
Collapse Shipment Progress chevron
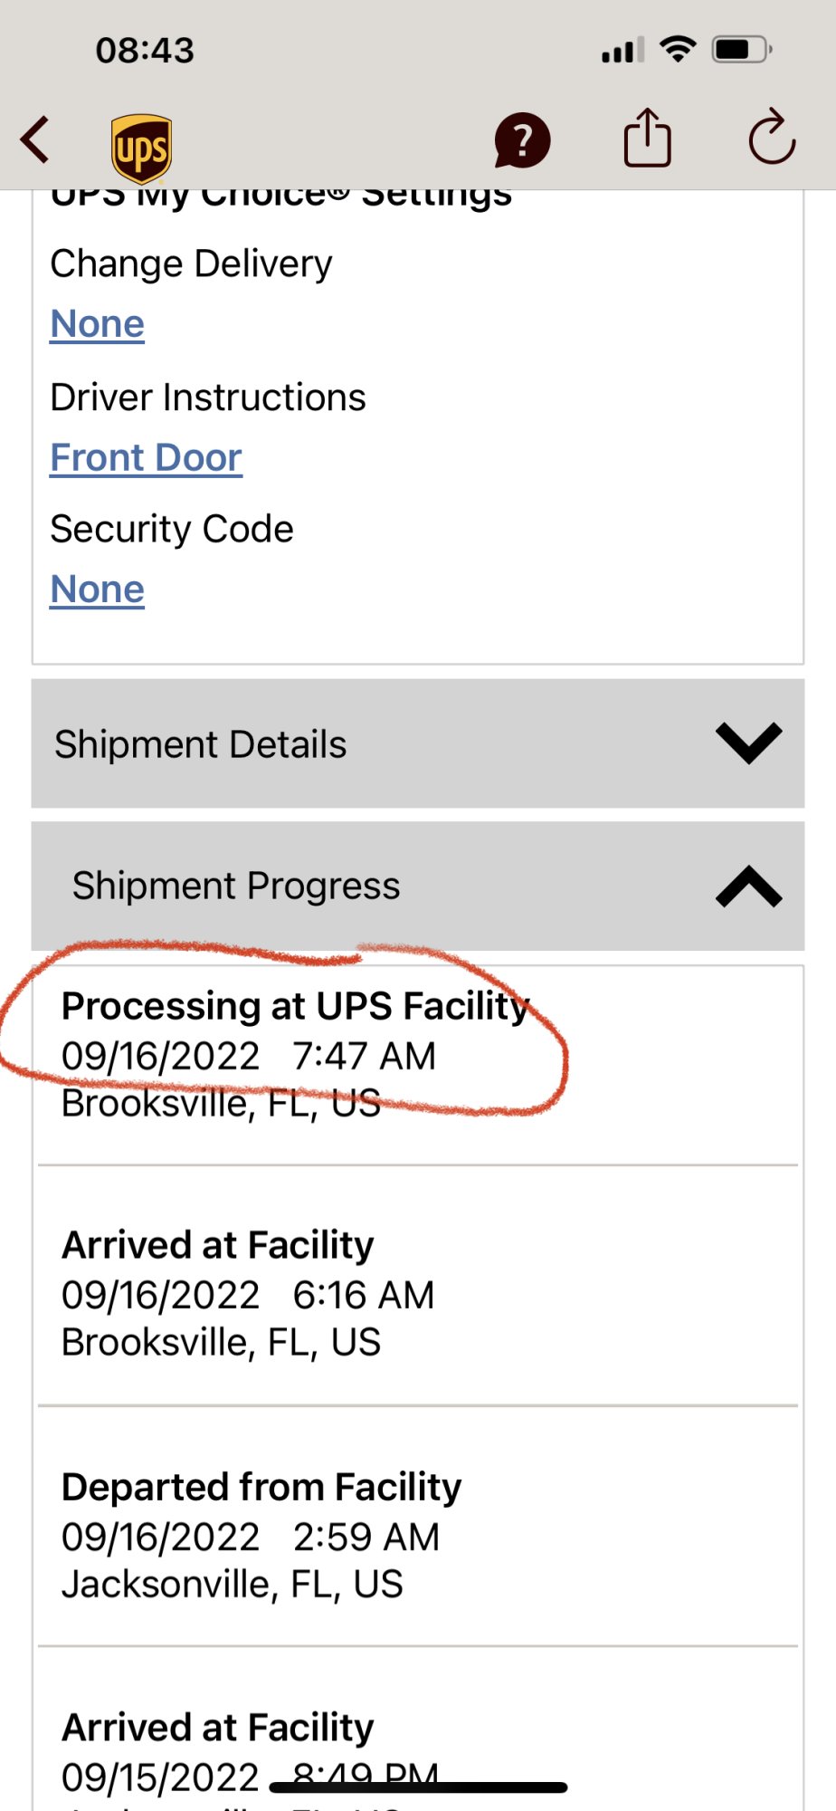(748, 886)
